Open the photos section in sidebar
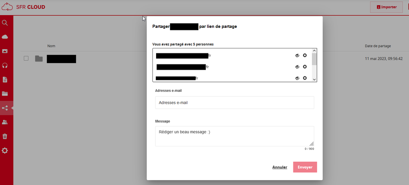The image size is (409, 185). pyautogui.click(x=5, y=51)
